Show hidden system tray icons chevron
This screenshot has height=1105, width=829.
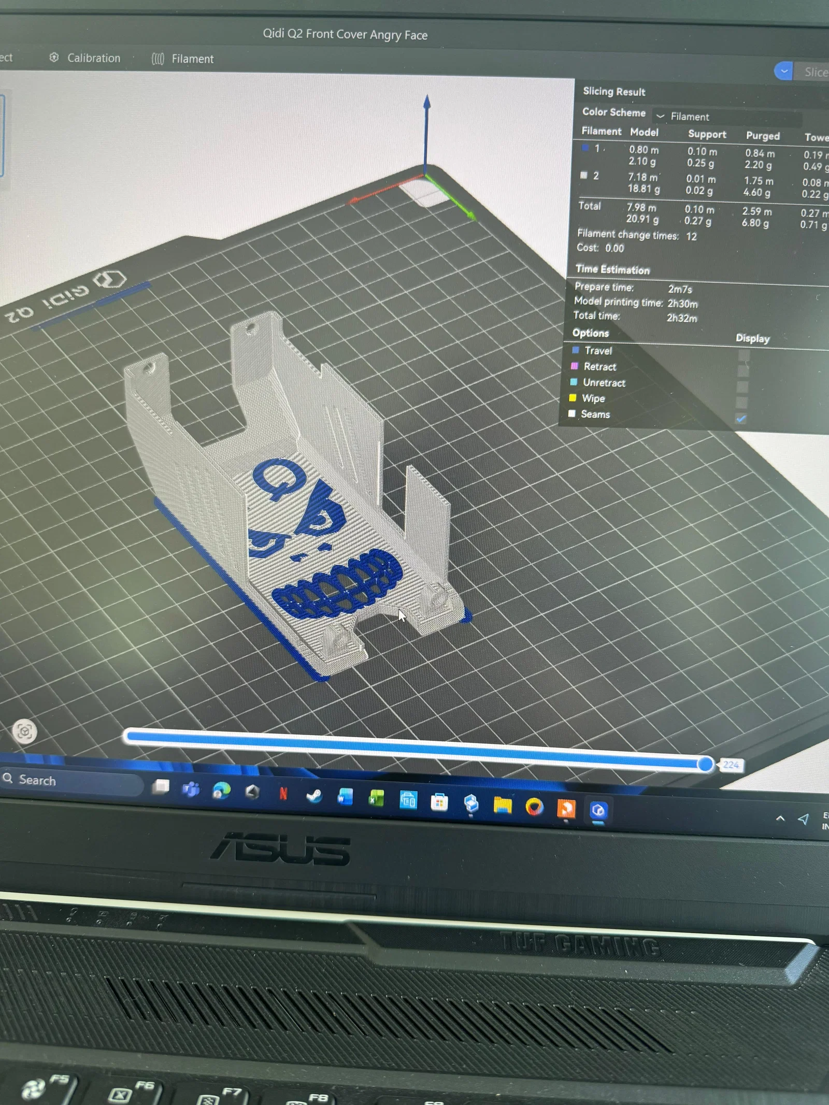pos(780,819)
